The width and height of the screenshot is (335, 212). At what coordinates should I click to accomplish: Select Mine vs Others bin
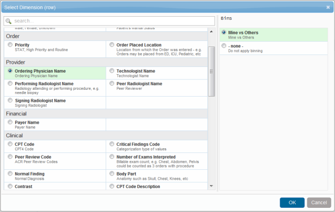pos(224,33)
